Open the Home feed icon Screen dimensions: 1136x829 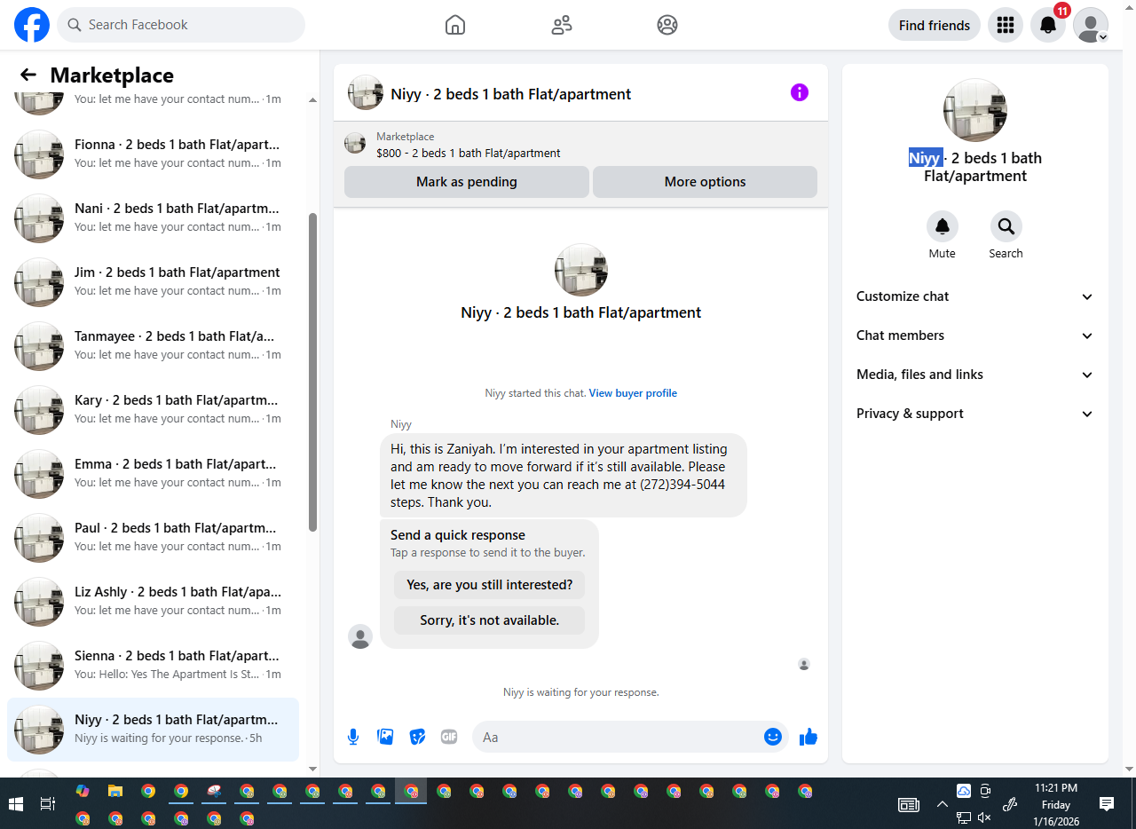pyautogui.click(x=455, y=25)
